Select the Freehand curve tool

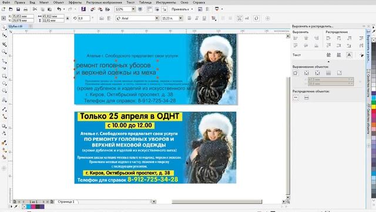pyautogui.click(x=4, y=61)
